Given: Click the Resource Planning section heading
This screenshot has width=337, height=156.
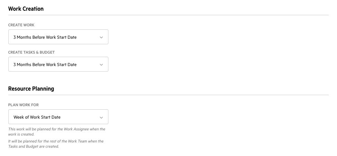Looking at the screenshot, I should (x=31, y=89).
